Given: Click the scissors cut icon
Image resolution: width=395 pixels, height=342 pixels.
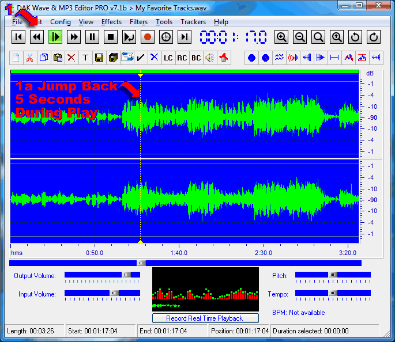Looking at the screenshot, I should tap(30, 58).
